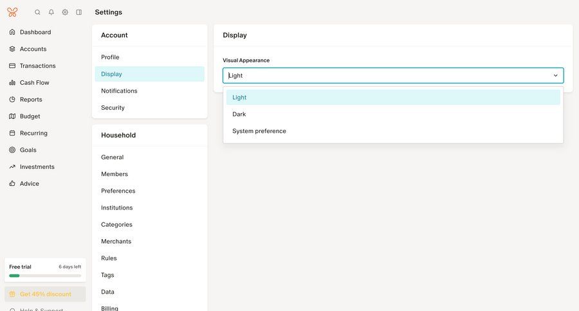Collapse dropdown with the chevron arrow
Screen dimensions: 579x311
[x=555, y=76]
